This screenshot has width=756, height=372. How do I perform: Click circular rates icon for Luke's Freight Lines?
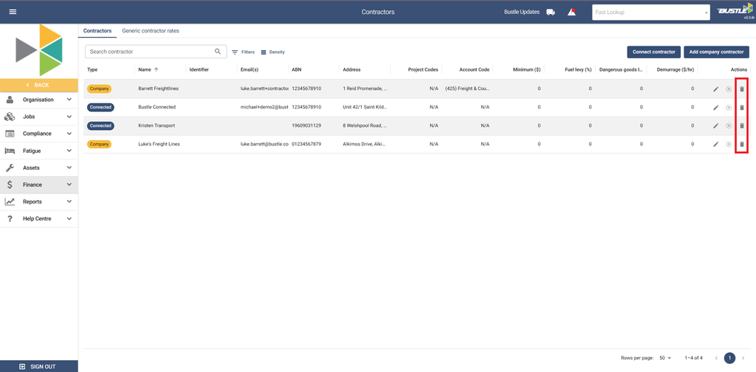(729, 144)
